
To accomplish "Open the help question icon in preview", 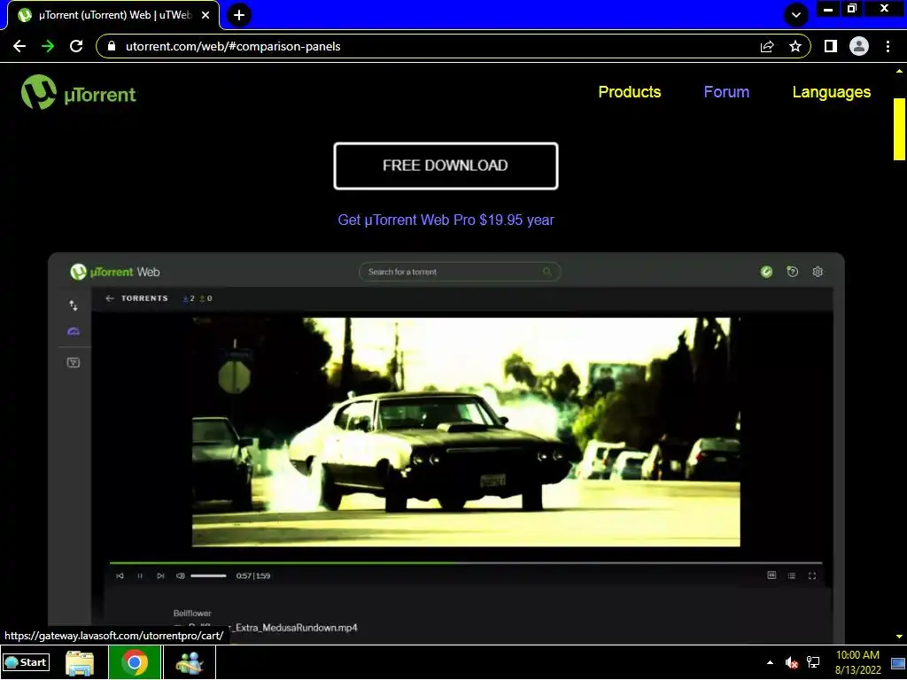I will pyautogui.click(x=793, y=272).
